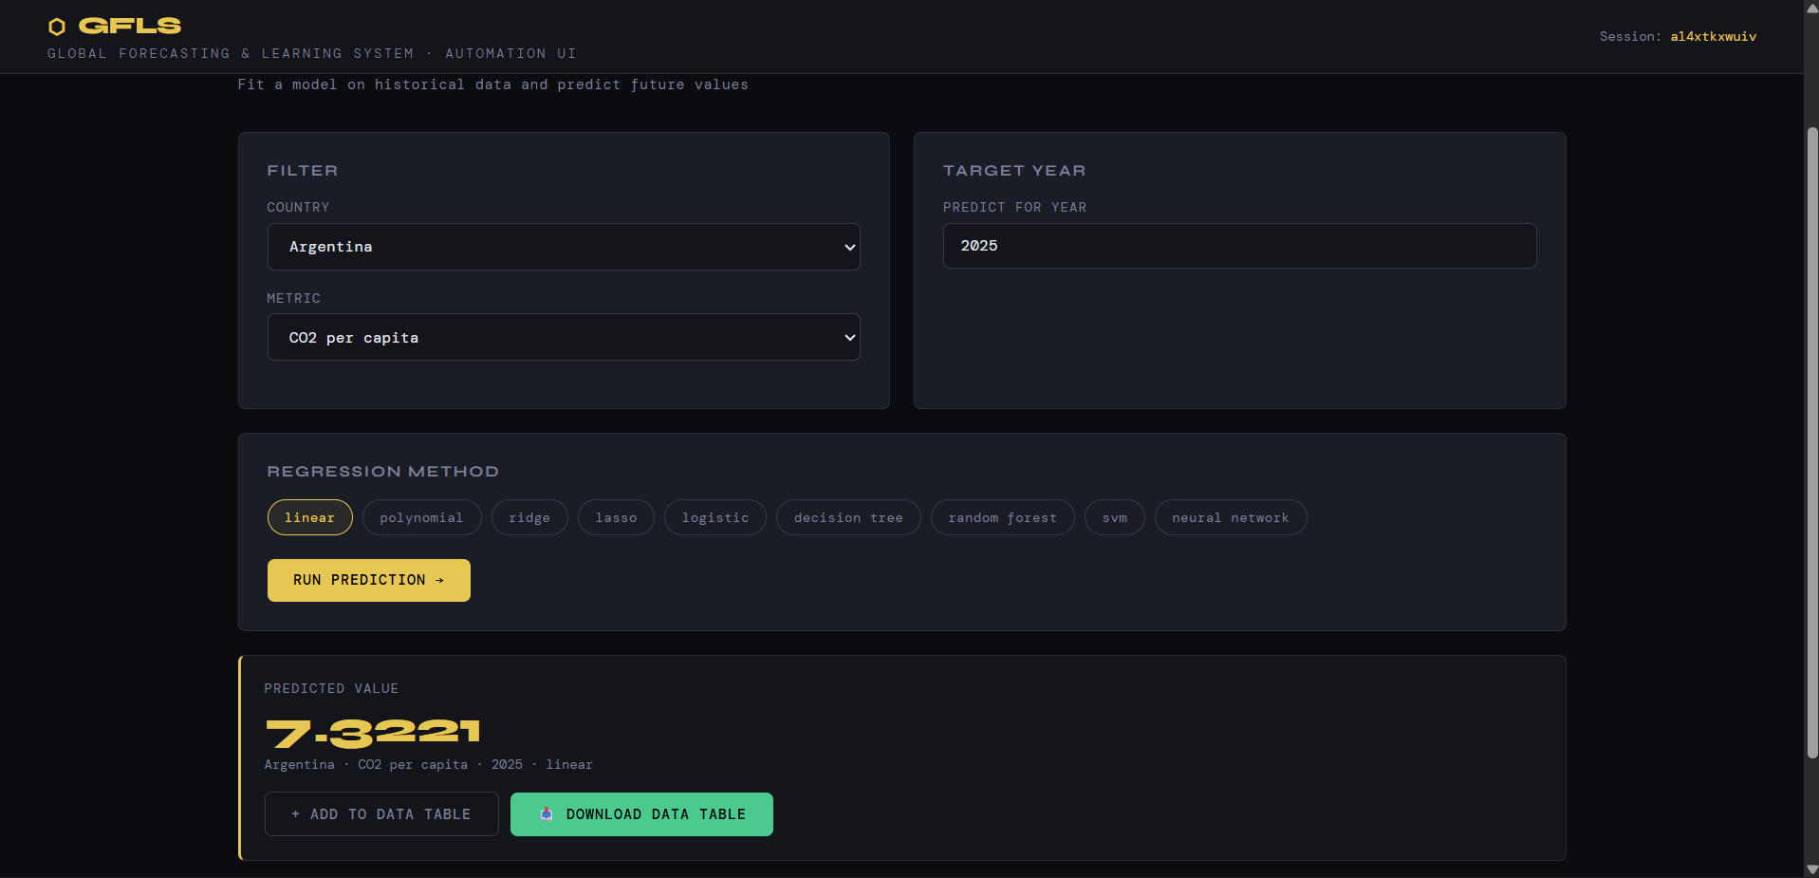Add prediction to data table

click(381, 814)
